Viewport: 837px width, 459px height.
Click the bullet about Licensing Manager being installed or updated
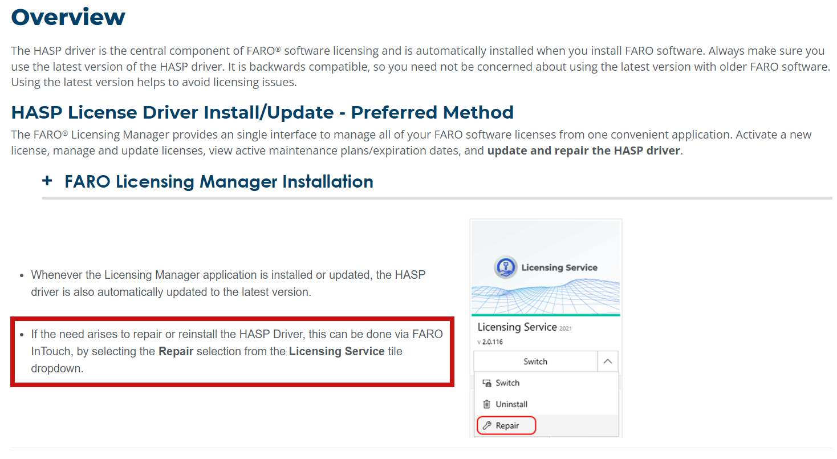coord(228,283)
